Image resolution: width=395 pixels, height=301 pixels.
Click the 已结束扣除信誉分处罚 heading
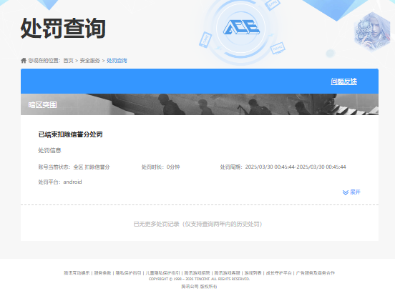point(70,134)
